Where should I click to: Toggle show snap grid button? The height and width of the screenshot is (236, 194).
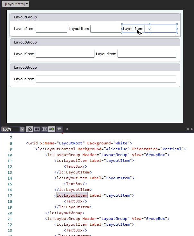(37, 129)
